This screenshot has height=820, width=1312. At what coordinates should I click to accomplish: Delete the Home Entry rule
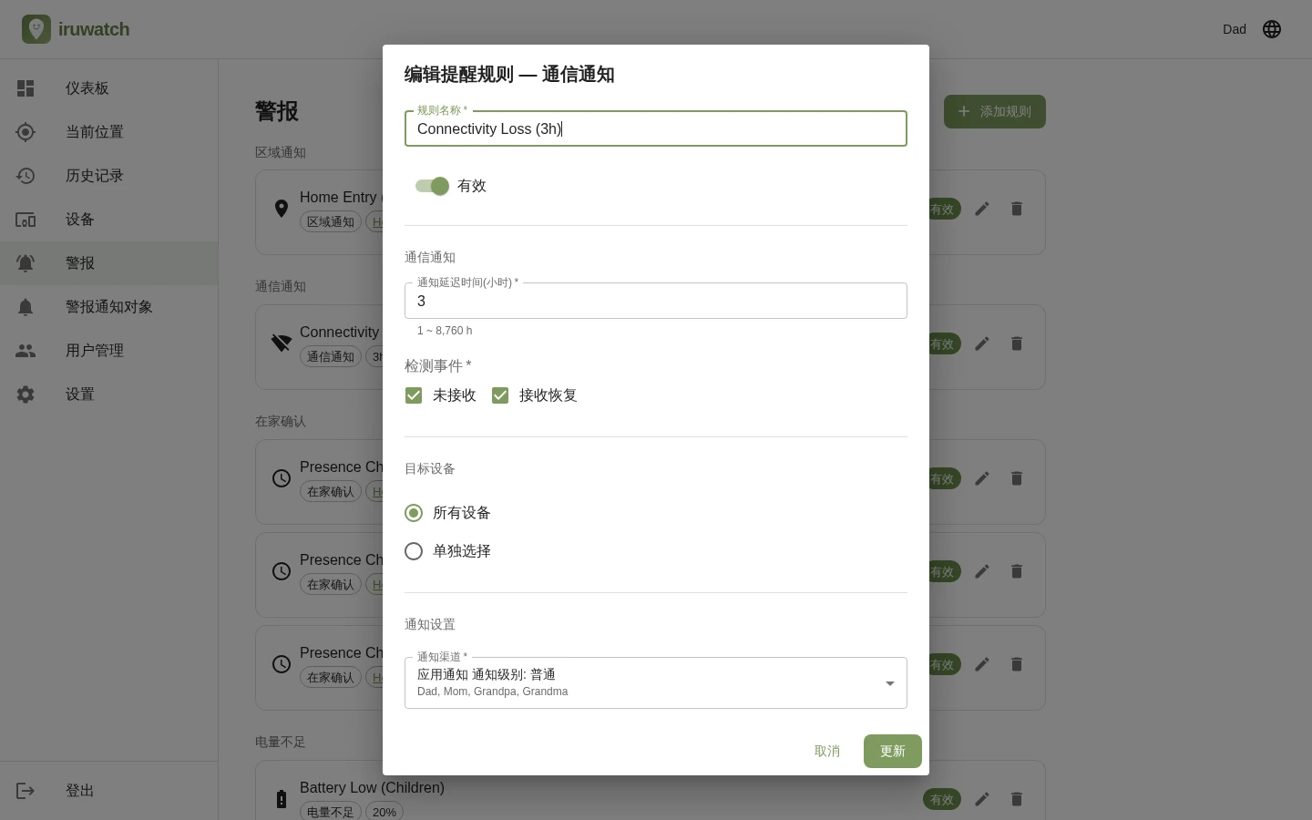point(1016,209)
